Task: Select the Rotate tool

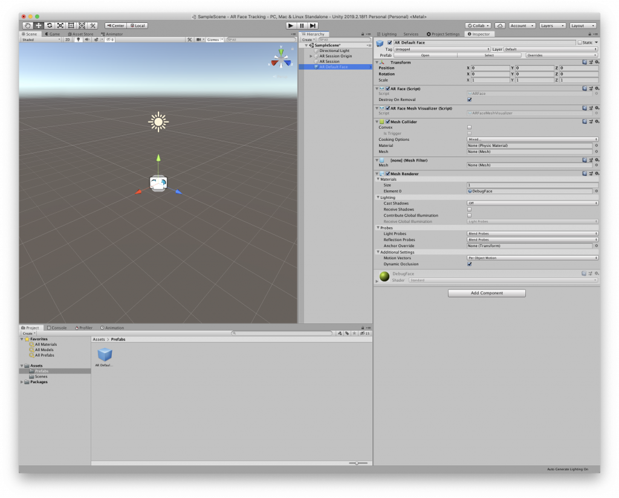Action: [x=50, y=25]
